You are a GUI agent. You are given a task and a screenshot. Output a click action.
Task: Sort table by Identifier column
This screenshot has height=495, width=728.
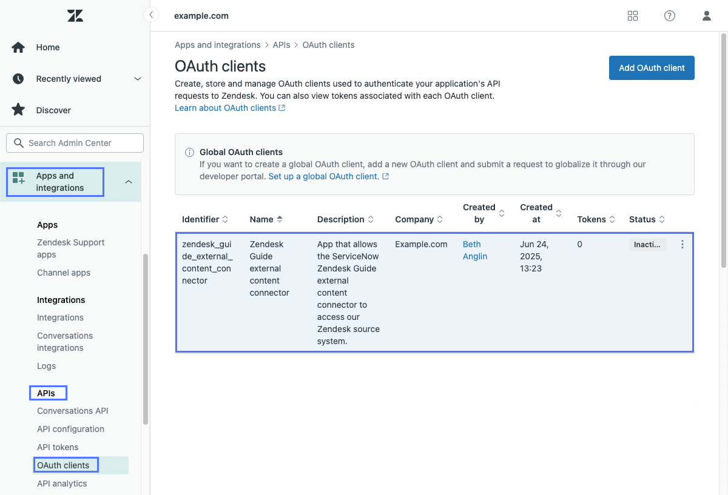tap(205, 219)
